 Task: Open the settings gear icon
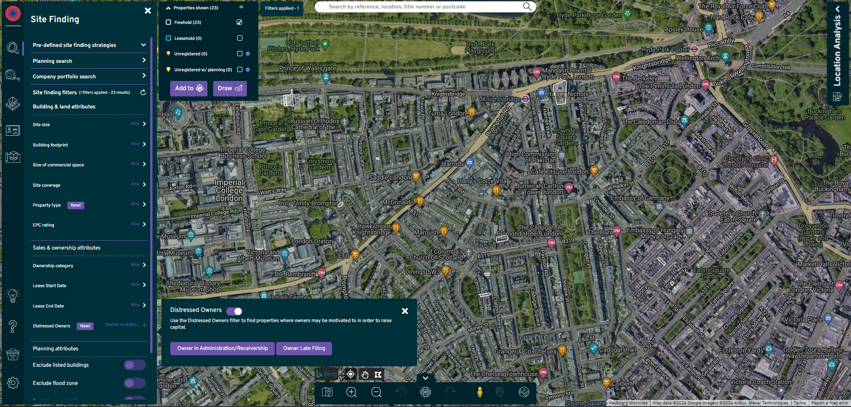click(13, 383)
